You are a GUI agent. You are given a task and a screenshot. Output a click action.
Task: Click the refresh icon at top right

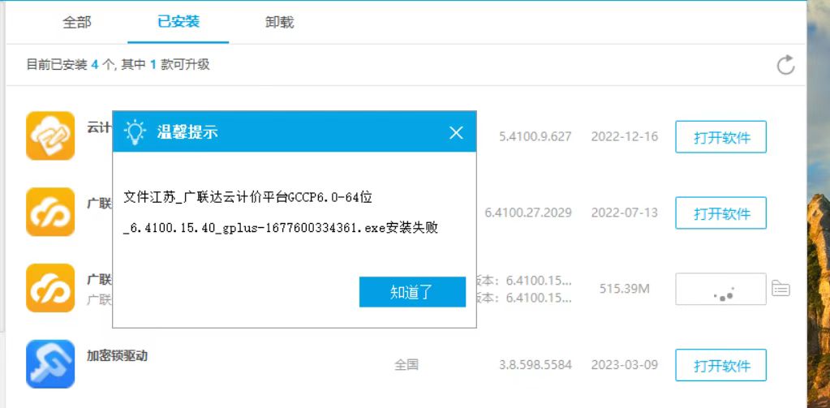point(785,65)
